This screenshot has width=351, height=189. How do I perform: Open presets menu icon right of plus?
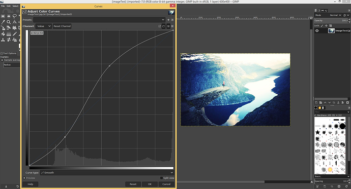172,20
